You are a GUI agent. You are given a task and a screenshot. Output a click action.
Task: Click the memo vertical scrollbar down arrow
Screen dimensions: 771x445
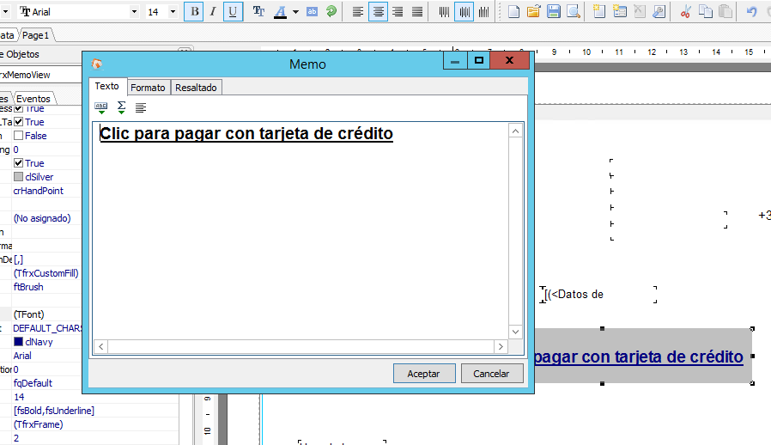[x=515, y=332]
